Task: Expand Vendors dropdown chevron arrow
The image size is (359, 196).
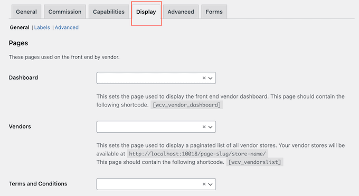Action: coord(211,127)
